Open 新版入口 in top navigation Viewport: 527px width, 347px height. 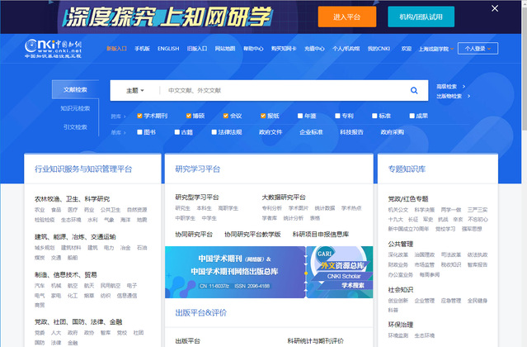[x=116, y=49]
